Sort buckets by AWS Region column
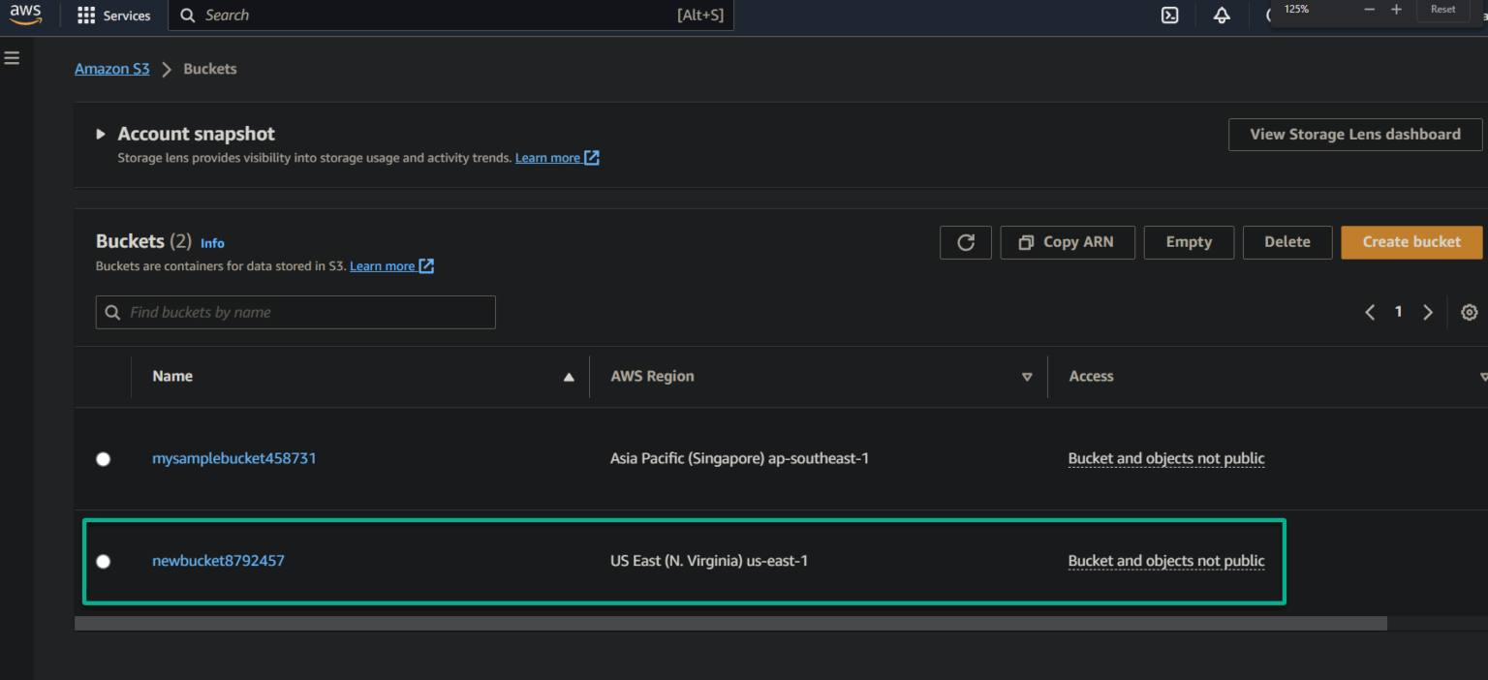 (x=1027, y=377)
